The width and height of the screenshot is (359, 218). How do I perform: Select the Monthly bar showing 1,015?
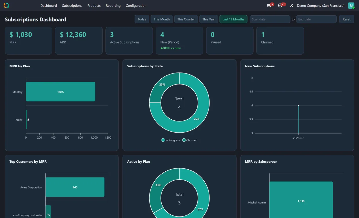(61, 92)
